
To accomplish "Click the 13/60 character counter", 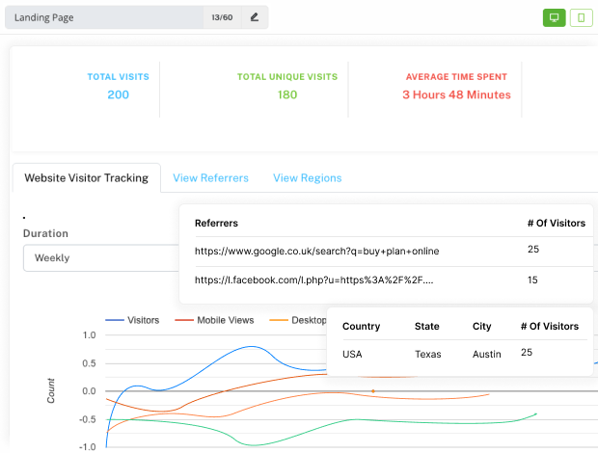I will [221, 17].
